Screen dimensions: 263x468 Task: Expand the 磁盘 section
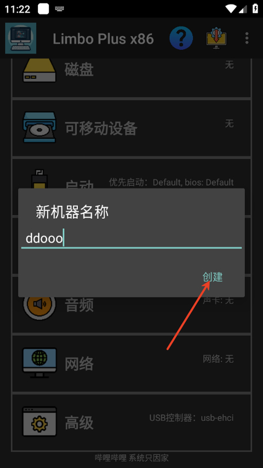click(131, 78)
